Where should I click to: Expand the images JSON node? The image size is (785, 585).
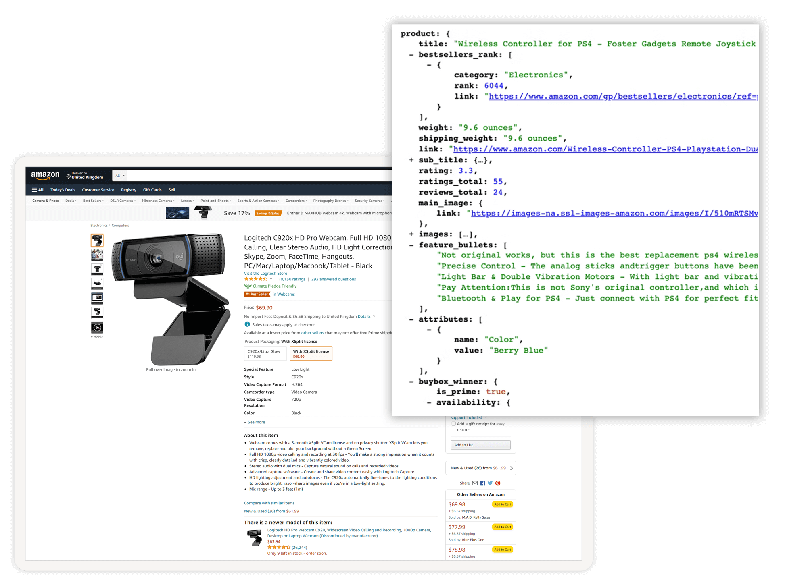tap(411, 234)
